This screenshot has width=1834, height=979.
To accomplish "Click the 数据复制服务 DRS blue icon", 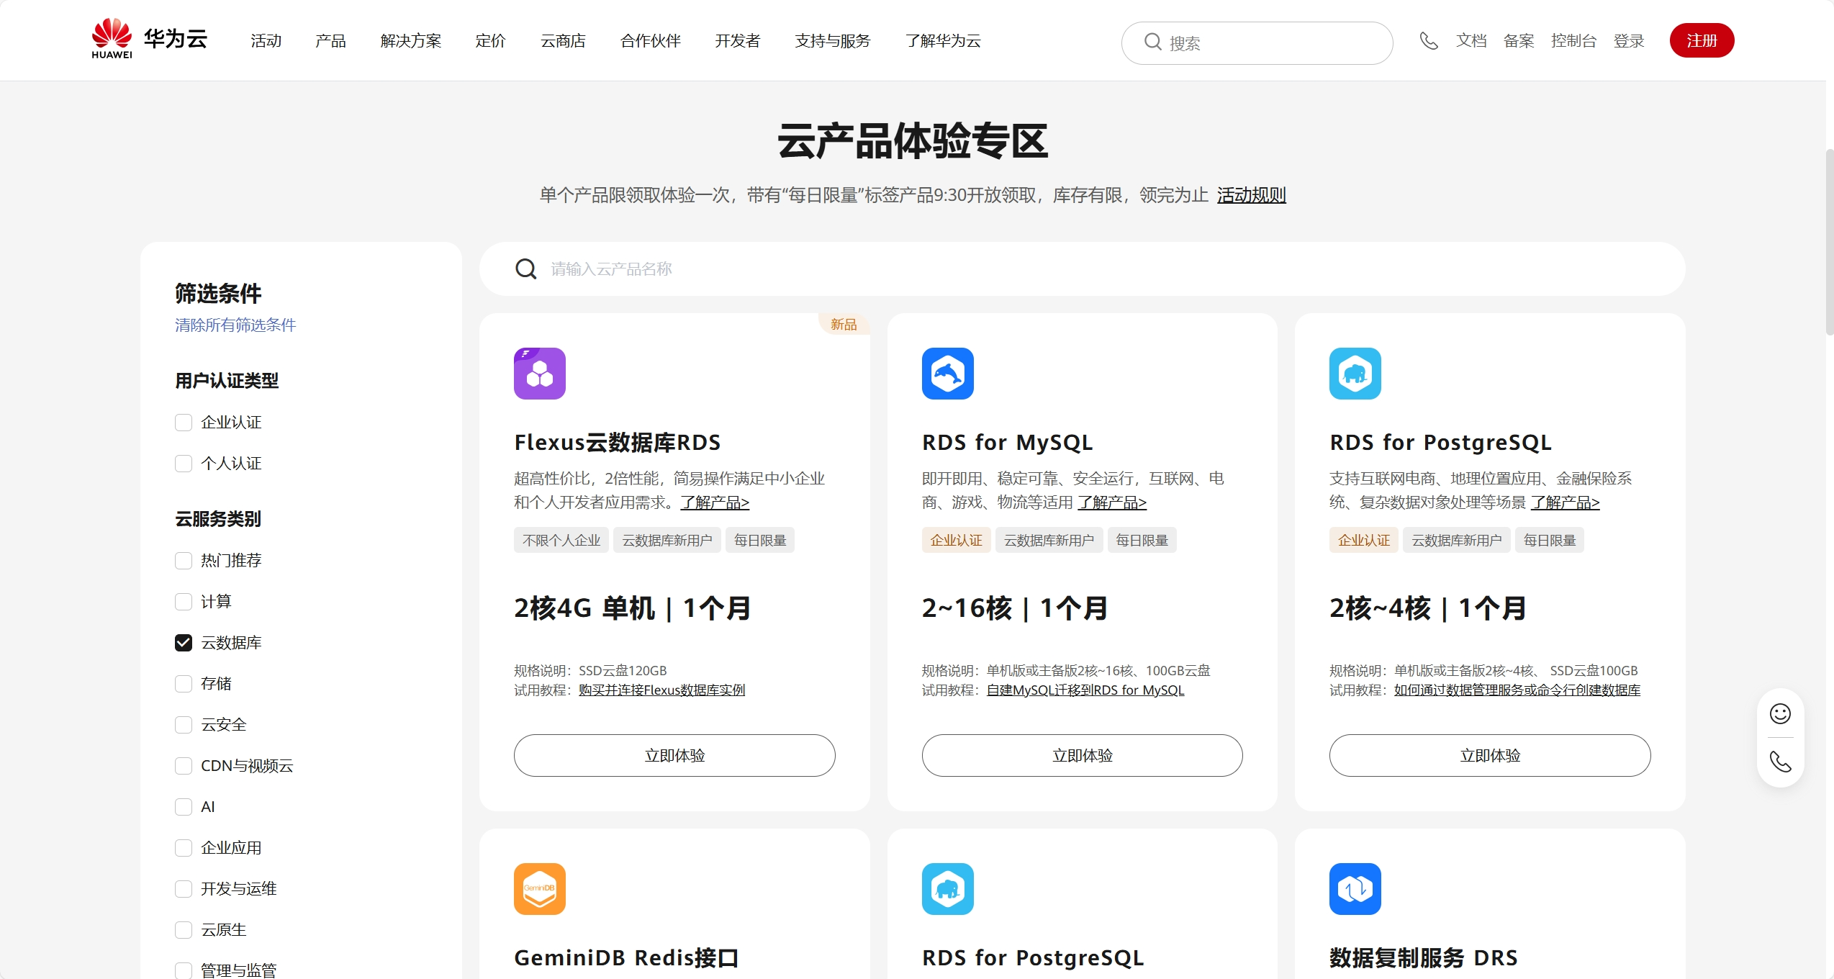I will [x=1355, y=889].
